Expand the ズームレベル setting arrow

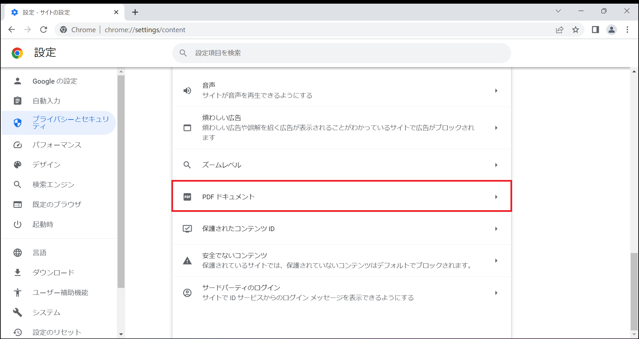(496, 165)
